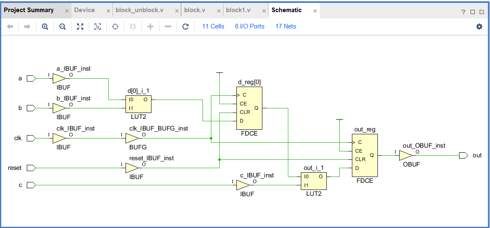490x228 pixels.
Task: Activate the select area tool icon
Action: click(x=98, y=26)
